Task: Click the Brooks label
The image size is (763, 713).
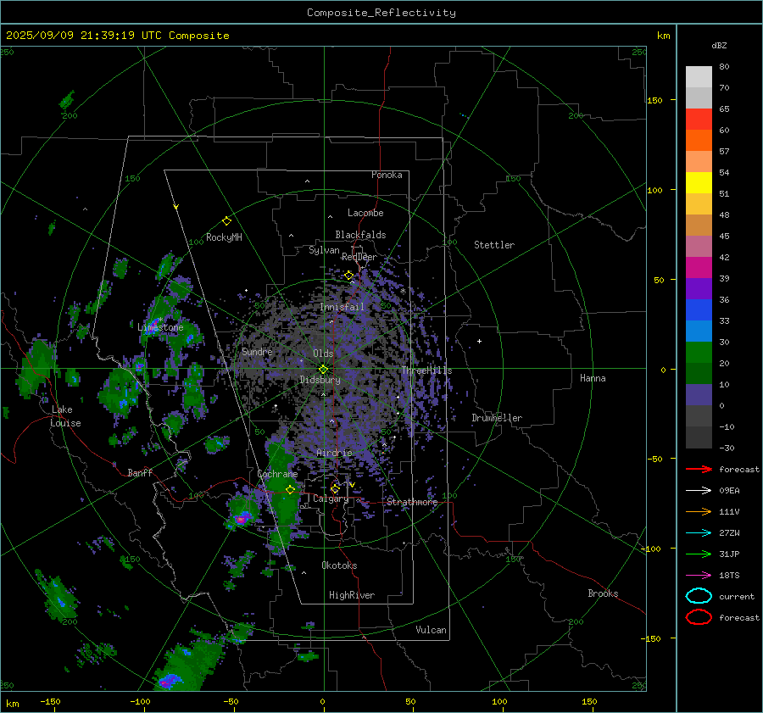Action: 603,593
